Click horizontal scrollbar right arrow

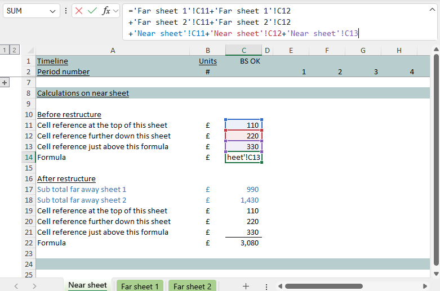click(425, 286)
